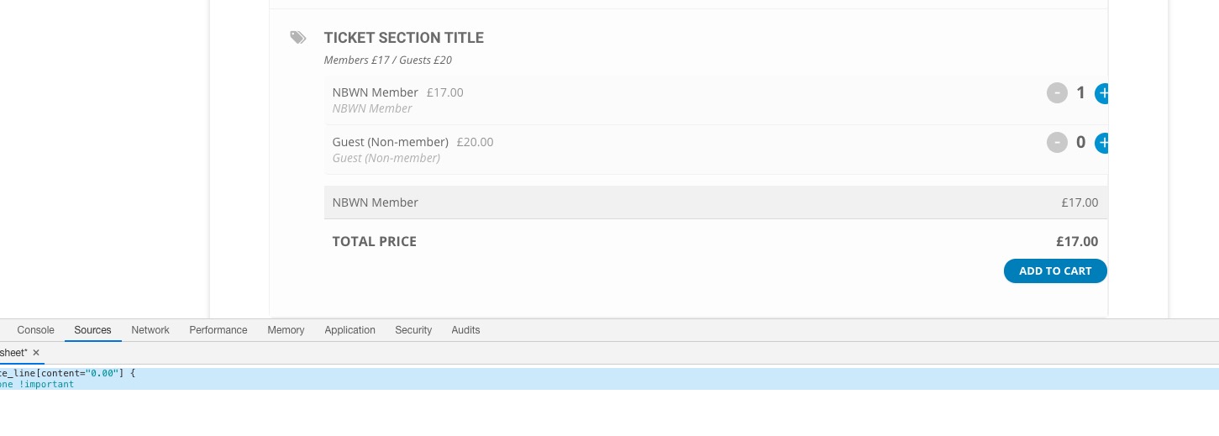Decrease NBWN Member ticket quantity
Viewport: 1219px width, 436px height.
pyautogui.click(x=1057, y=93)
